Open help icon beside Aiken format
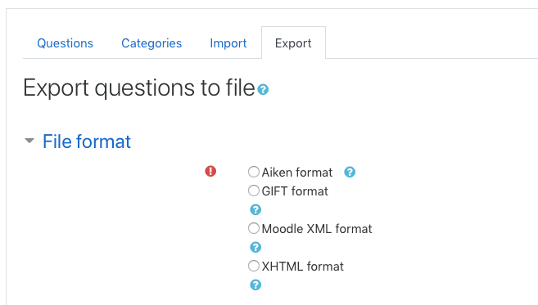 pyautogui.click(x=350, y=172)
